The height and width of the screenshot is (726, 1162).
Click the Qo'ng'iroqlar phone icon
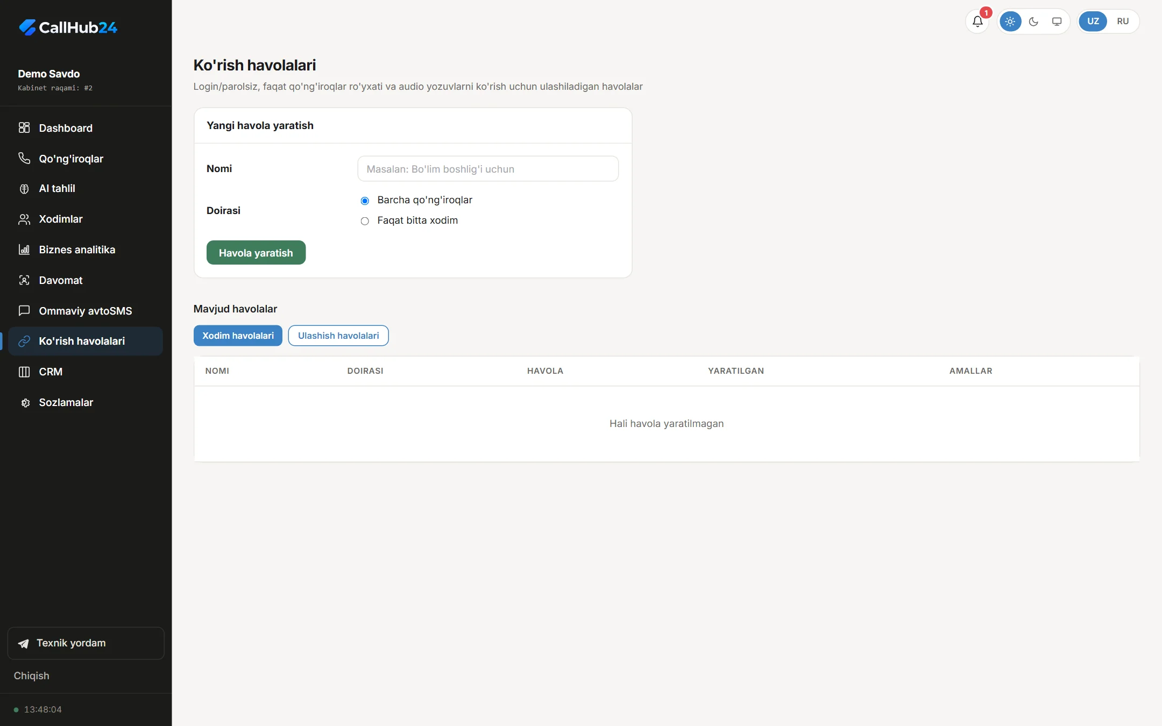(x=24, y=158)
